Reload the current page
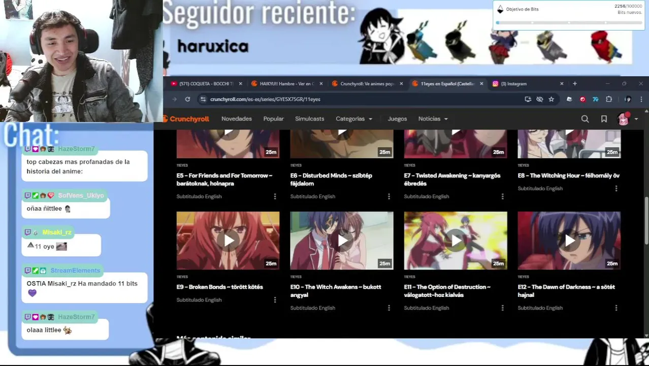The image size is (649, 366). coord(187,99)
